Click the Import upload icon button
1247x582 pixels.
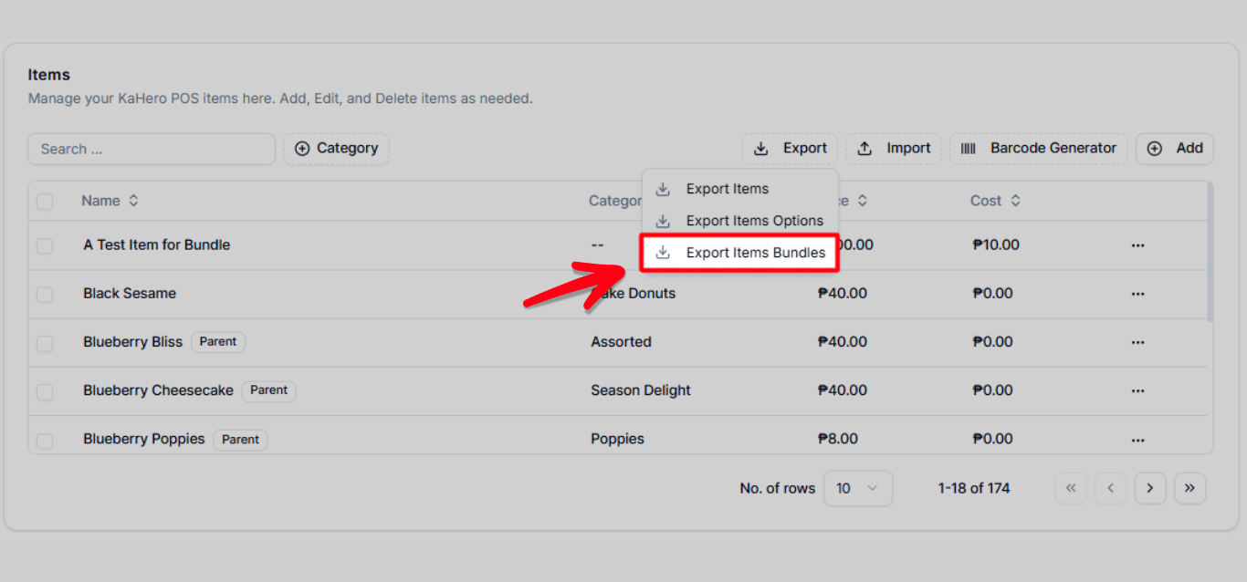pyautogui.click(x=895, y=149)
